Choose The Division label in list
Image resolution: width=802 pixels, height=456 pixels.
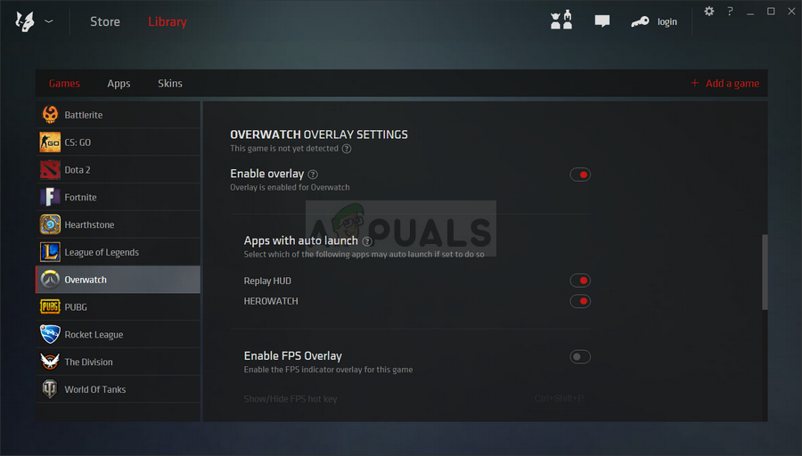88,362
